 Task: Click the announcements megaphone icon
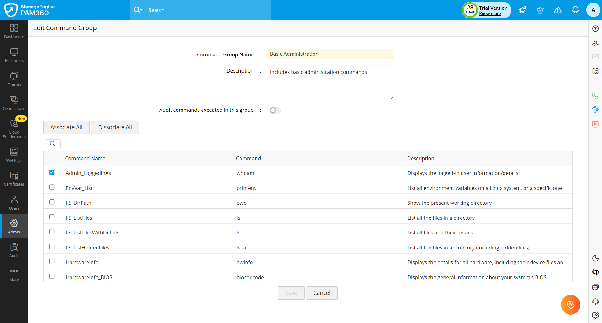[x=595, y=272]
